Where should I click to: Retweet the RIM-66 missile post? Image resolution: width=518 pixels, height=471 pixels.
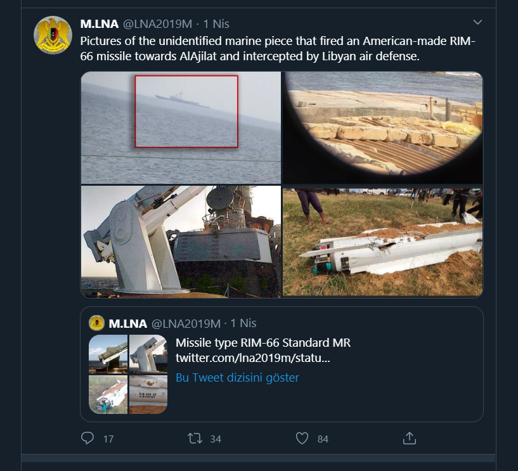pos(195,438)
